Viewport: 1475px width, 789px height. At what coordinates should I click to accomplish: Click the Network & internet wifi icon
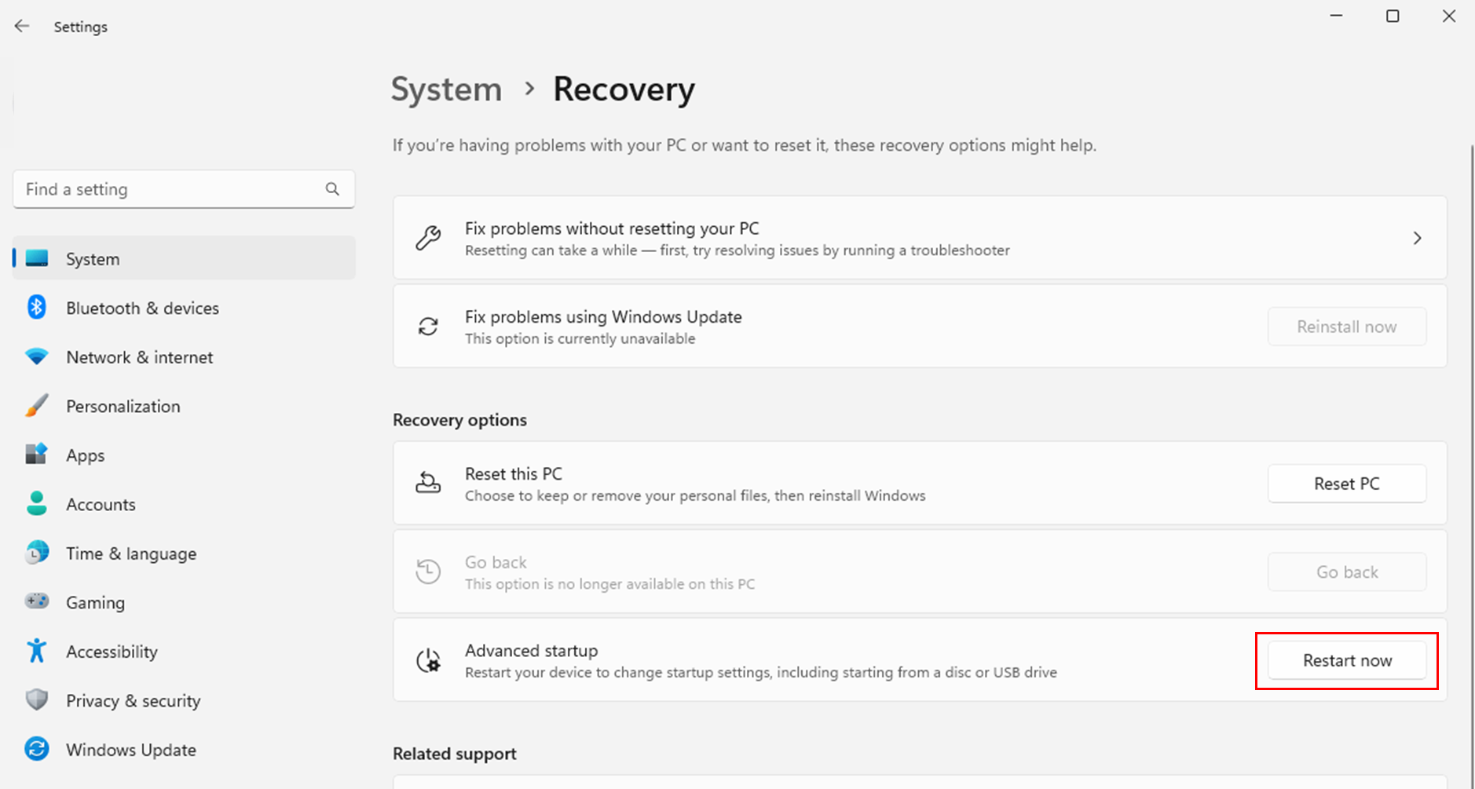[36, 356]
